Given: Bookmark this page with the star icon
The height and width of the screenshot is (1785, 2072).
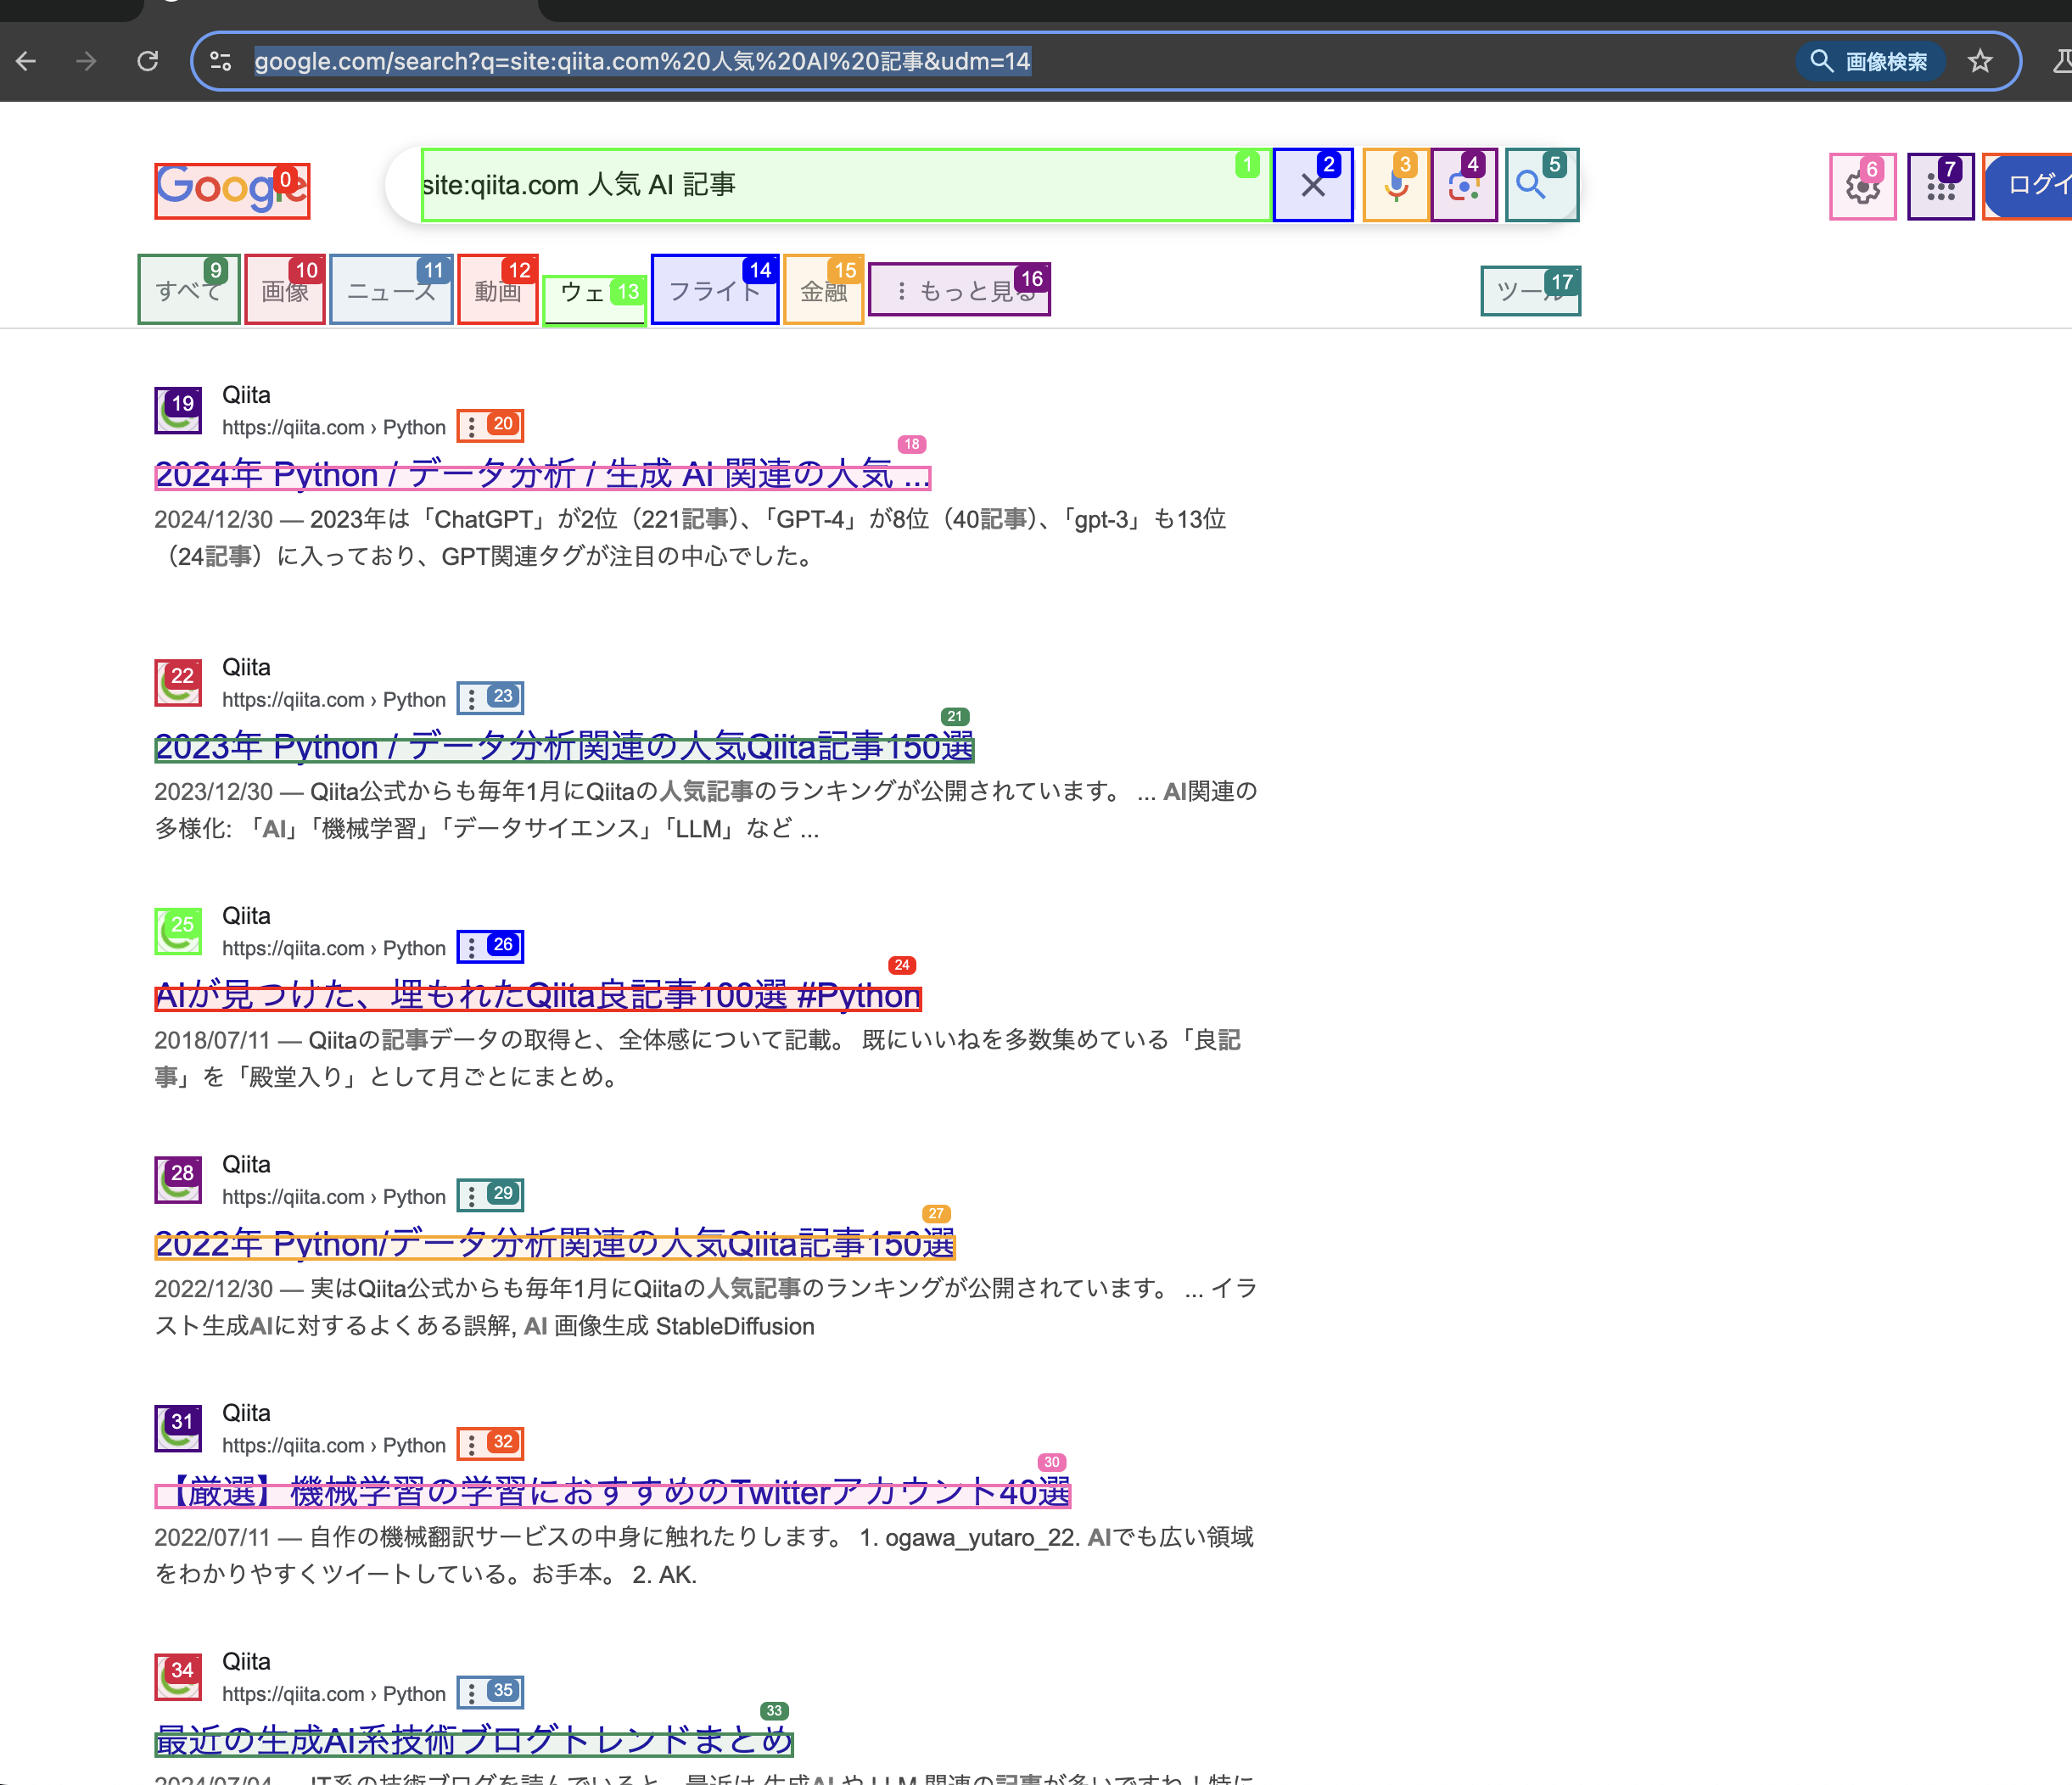Looking at the screenshot, I should pyautogui.click(x=1980, y=61).
